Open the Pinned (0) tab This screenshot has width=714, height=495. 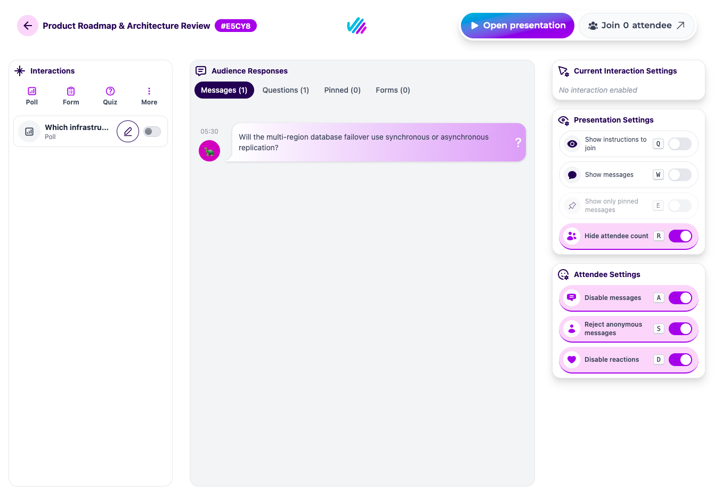pyautogui.click(x=343, y=90)
